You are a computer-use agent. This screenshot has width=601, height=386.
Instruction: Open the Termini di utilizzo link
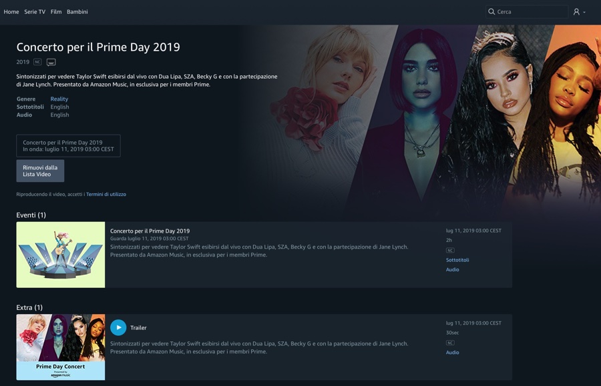point(106,194)
